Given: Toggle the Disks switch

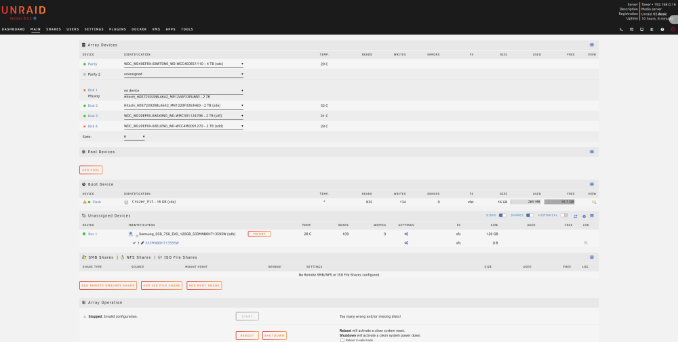Looking at the screenshot, I should (x=502, y=215).
